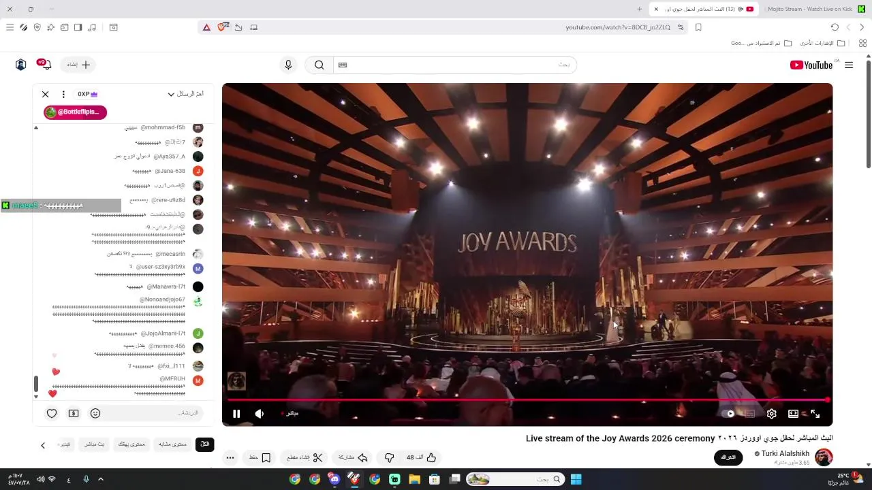Viewport: 872px width, 490px height.
Task: Open site settings icon in address bar
Action: pos(681,27)
